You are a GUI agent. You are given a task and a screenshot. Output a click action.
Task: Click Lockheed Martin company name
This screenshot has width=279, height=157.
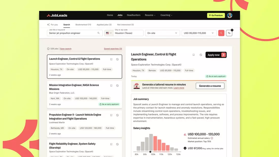(57, 122)
